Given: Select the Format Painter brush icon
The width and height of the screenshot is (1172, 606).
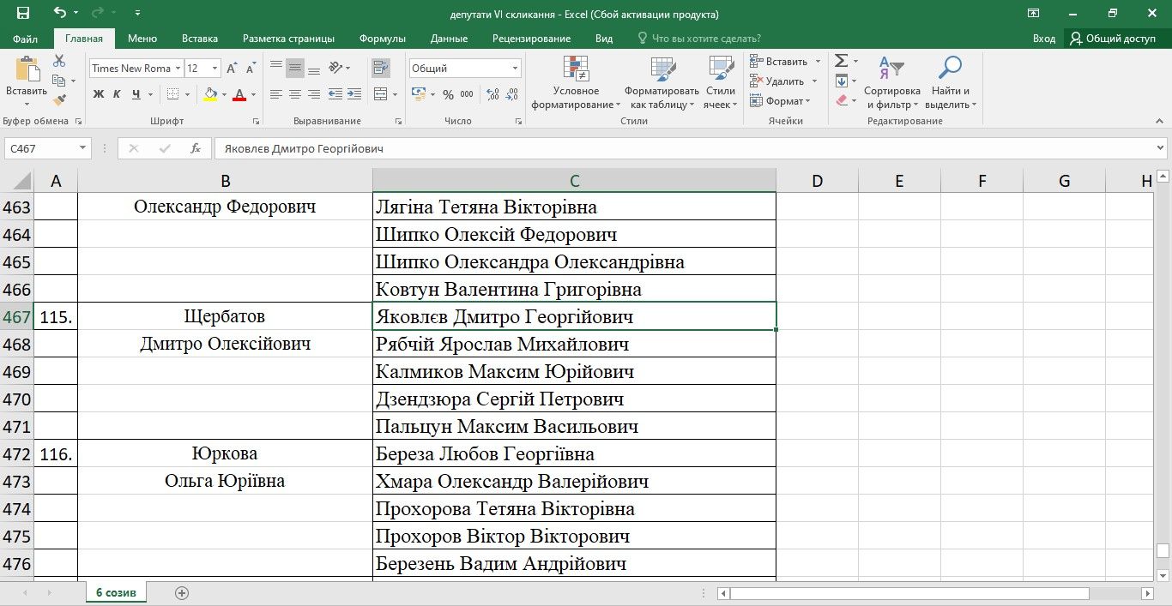Looking at the screenshot, I should 59,100.
